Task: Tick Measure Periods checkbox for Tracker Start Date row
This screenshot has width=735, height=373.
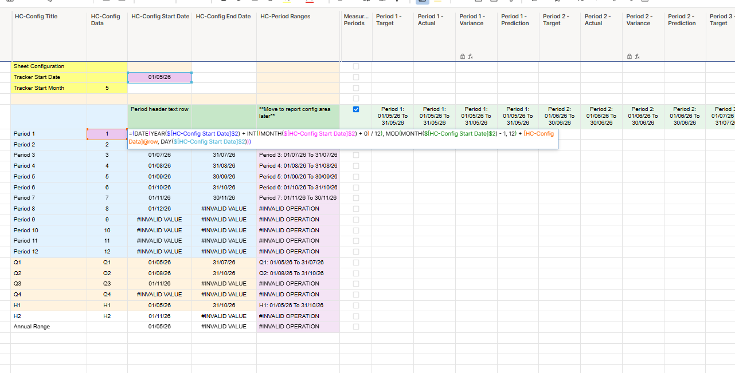Action: coord(356,77)
